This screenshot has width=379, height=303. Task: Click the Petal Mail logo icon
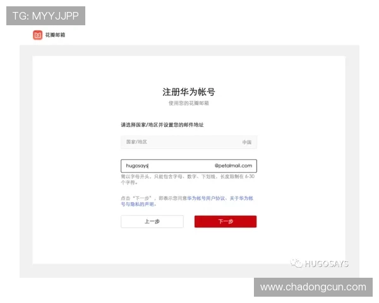(37, 35)
